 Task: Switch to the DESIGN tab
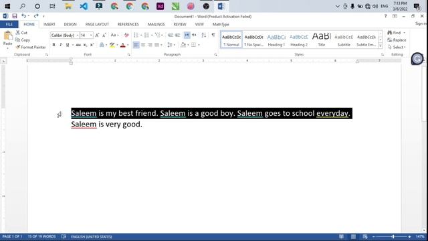(70, 24)
